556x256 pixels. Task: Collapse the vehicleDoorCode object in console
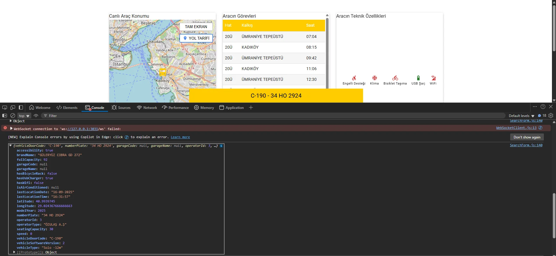[x=10, y=146]
